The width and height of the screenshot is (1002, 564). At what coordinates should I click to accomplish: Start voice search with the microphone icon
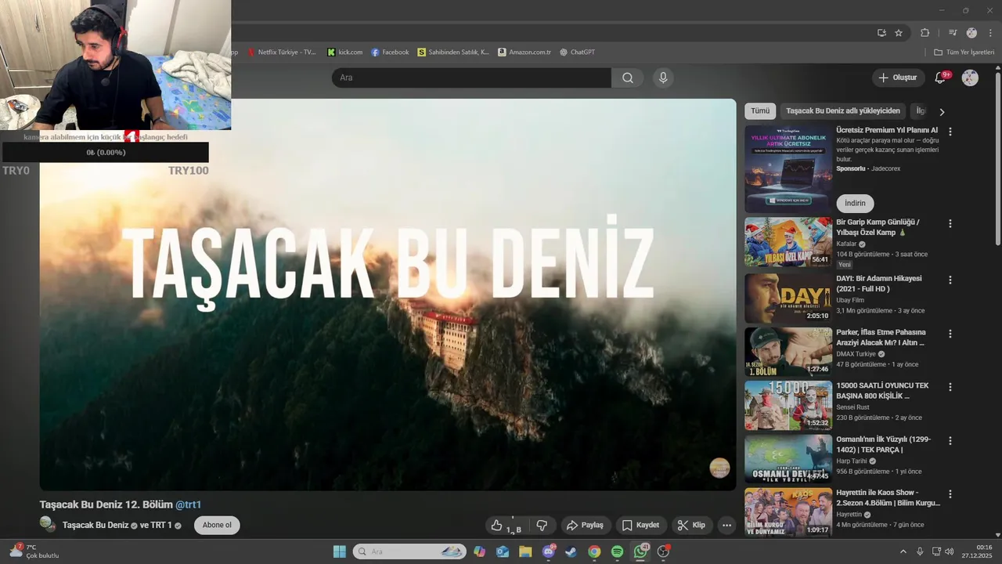coord(663,78)
